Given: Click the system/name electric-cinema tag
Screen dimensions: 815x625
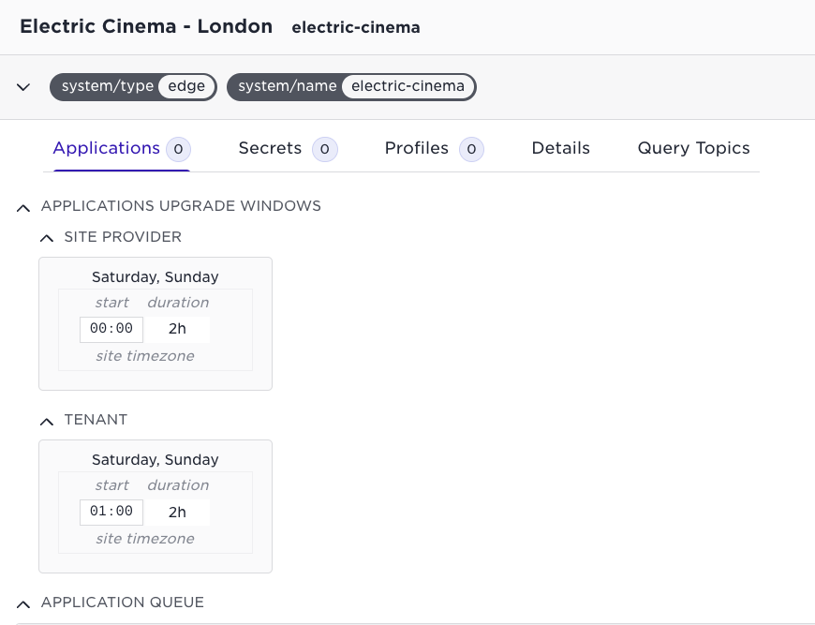Looking at the screenshot, I should pyautogui.click(x=351, y=86).
